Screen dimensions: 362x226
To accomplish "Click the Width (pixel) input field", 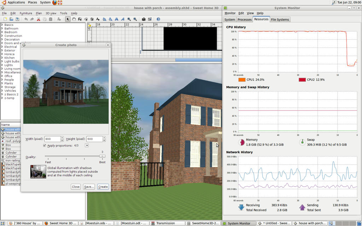I will (x=53, y=139).
